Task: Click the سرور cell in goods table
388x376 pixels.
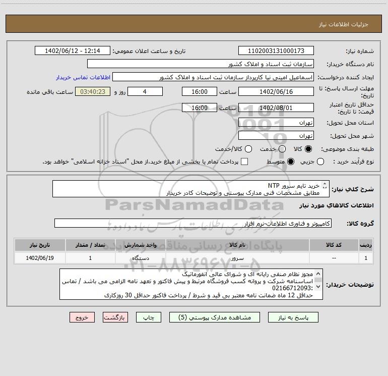Action: click(x=237, y=258)
